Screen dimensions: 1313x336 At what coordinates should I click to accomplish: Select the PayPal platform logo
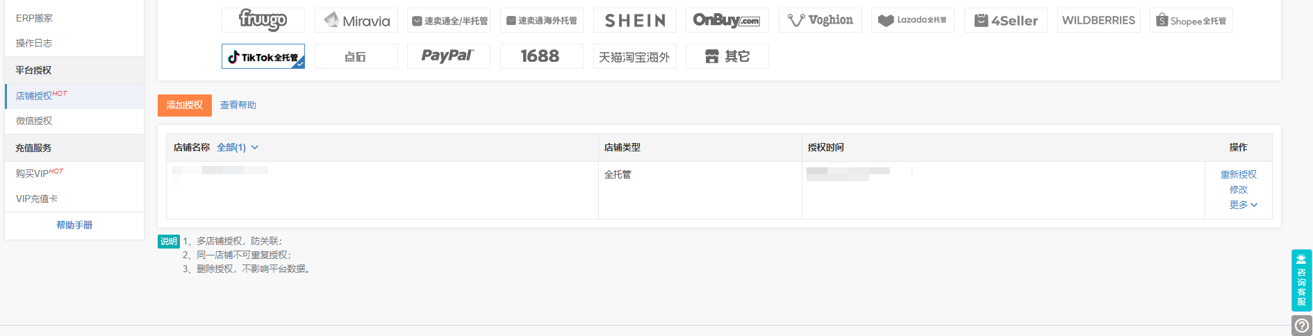pyautogui.click(x=449, y=56)
